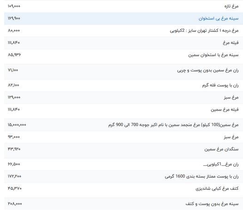Click the price ۱۰۹,۰۰۰

pos(14,6)
